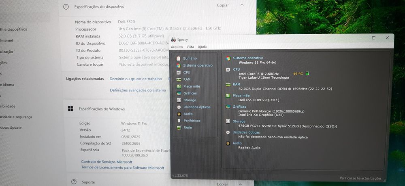Click the Placa mãe icon in the summary panel
The image size is (405, 186).
point(228,96)
